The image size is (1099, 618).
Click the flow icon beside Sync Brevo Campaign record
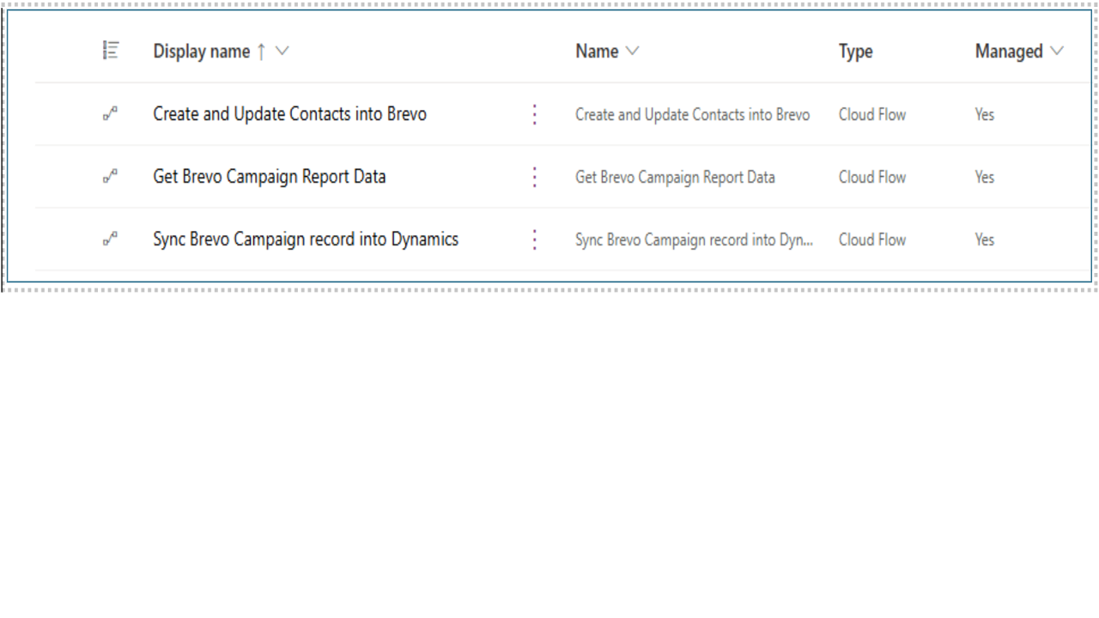click(x=110, y=239)
